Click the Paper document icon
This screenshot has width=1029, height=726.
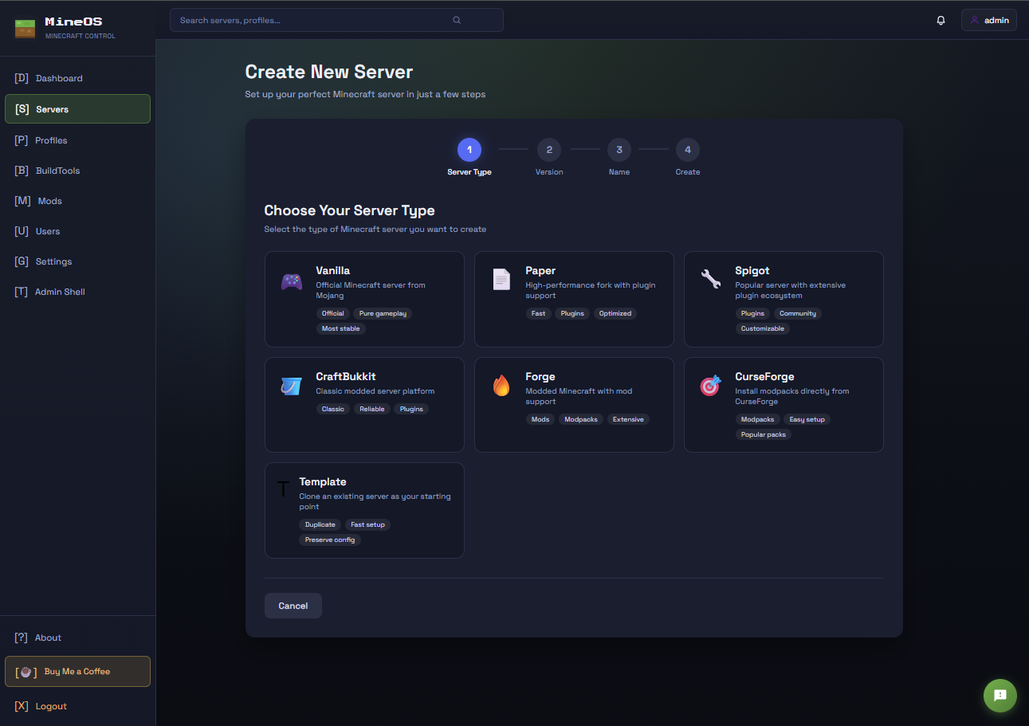pyautogui.click(x=501, y=279)
